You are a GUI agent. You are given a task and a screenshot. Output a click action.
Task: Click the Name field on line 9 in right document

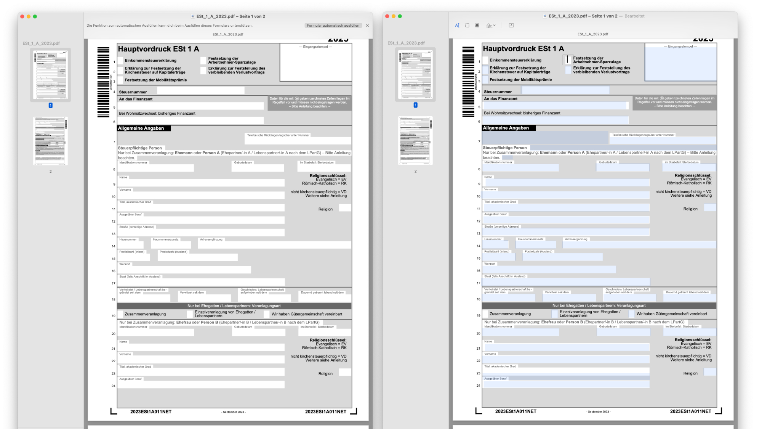click(x=566, y=183)
